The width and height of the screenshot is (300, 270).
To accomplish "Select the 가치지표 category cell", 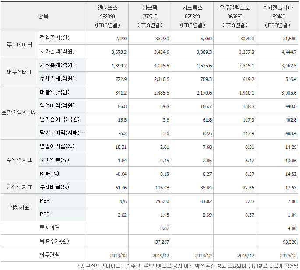I will 19,207.
